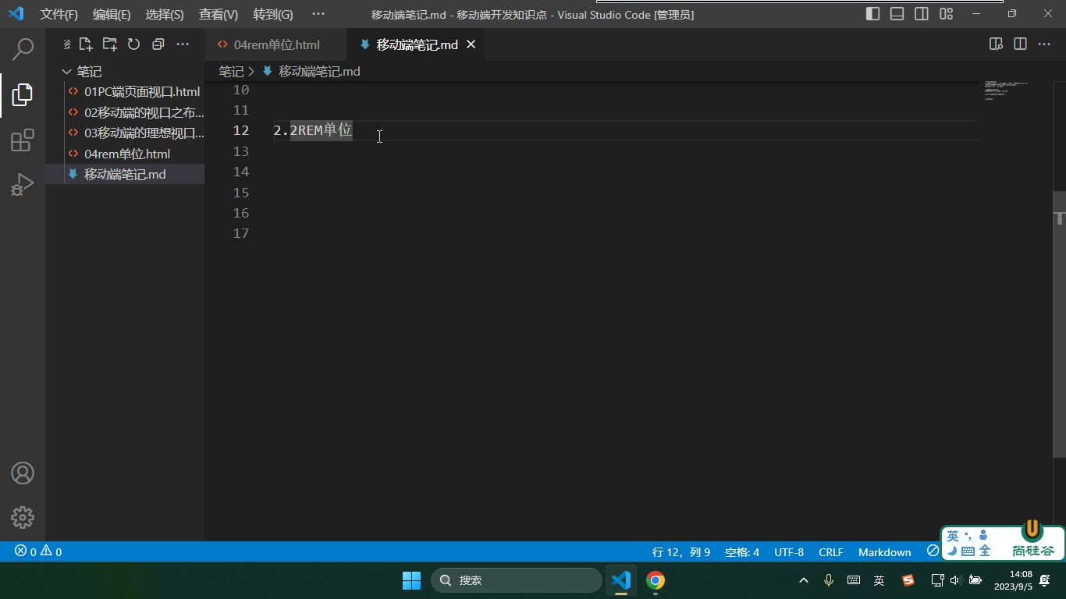Create a new folder in explorer

pos(110,44)
